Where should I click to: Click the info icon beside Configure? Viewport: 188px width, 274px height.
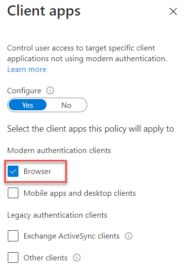click(50, 90)
